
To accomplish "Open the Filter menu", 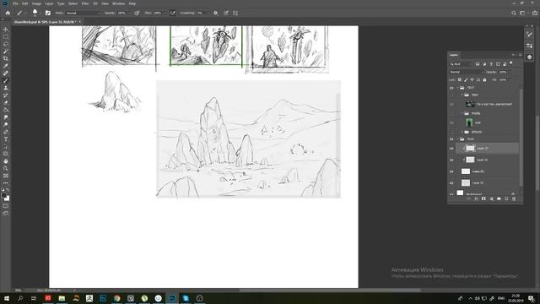I will [85, 3].
